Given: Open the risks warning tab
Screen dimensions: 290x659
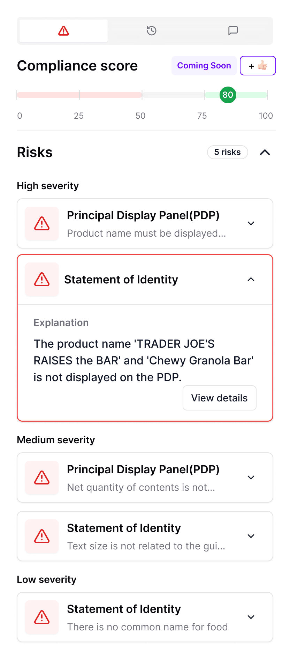Looking at the screenshot, I should [x=63, y=31].
